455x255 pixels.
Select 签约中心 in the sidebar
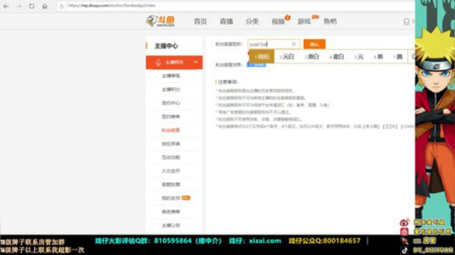(x=171, y=103)
